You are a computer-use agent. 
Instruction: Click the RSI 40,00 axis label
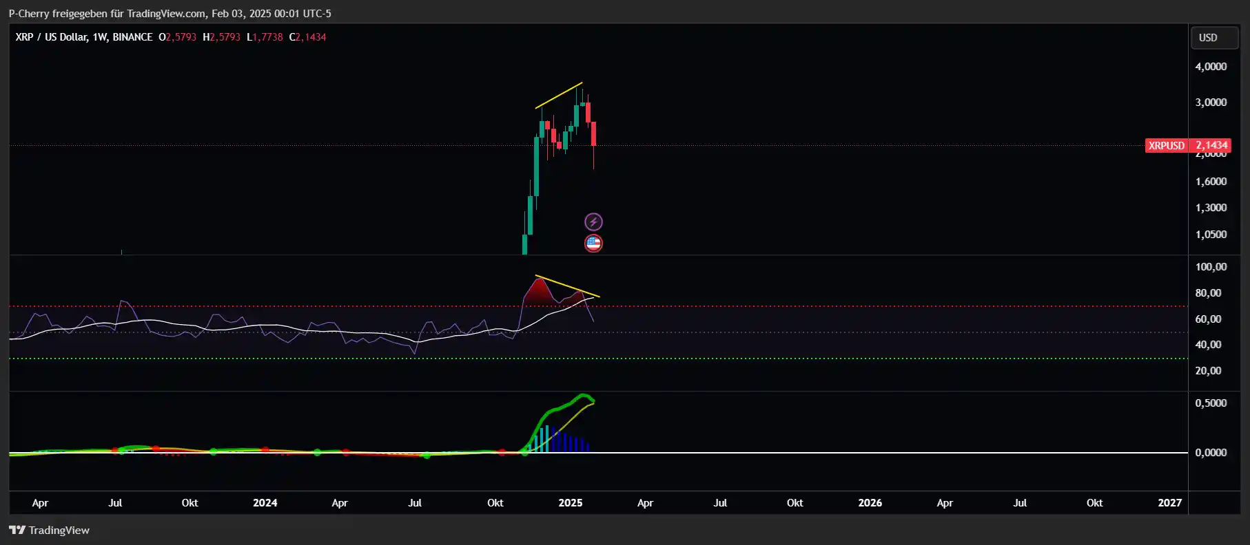point(1208,345)
